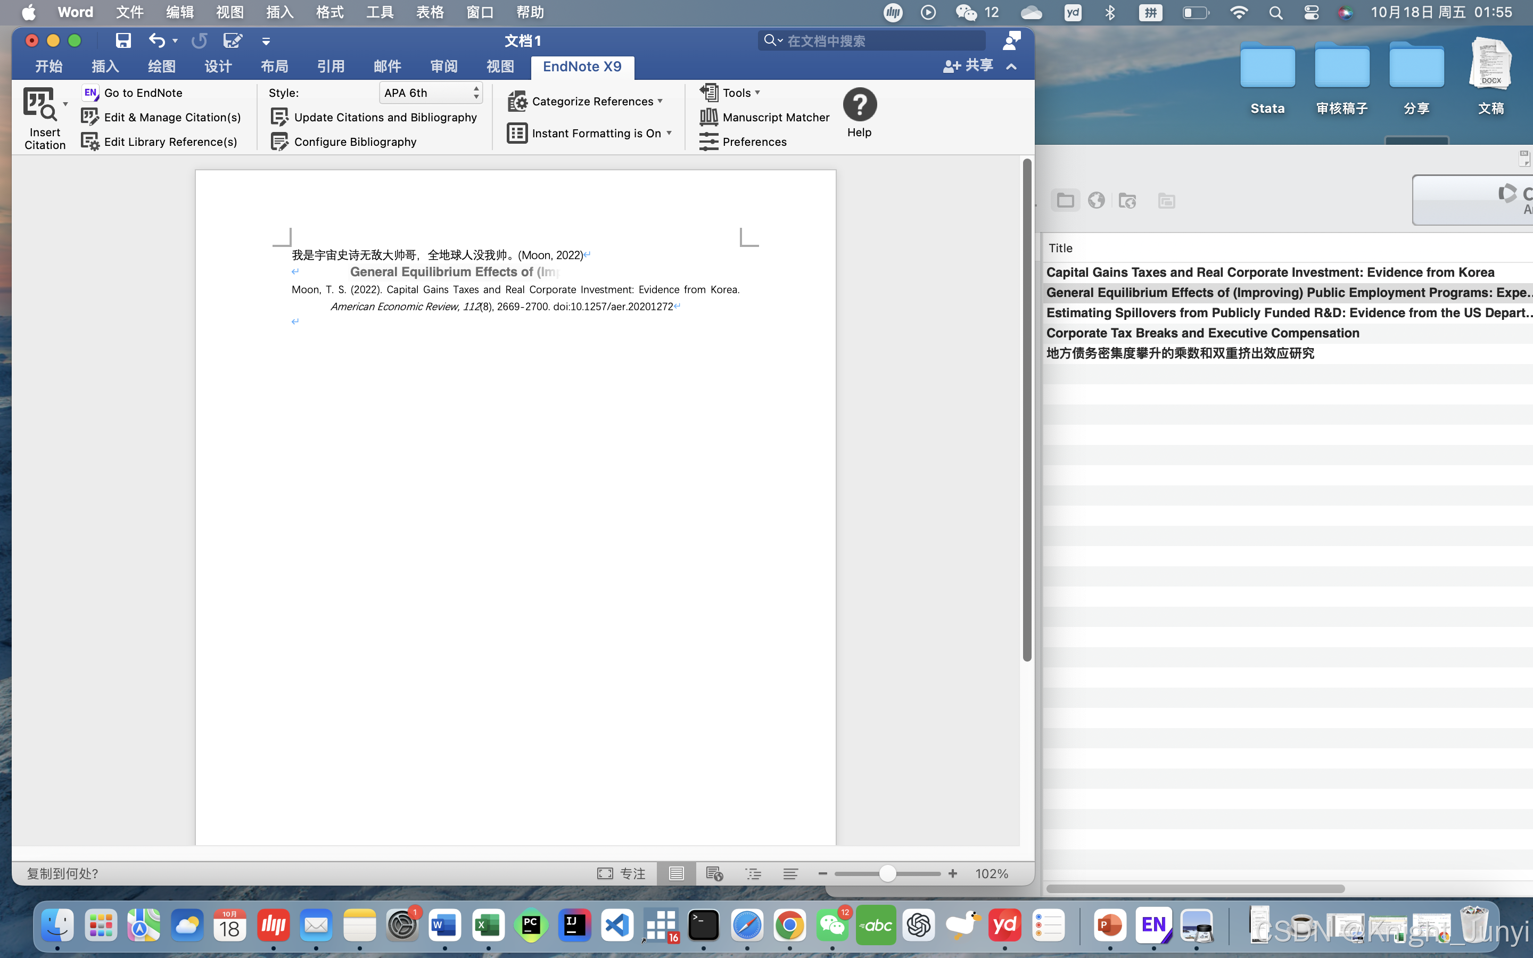This screenshot has height=958, width=1533.
Task: Click the Save document icon
Action: pyautogui.click(x=123, y=41)
